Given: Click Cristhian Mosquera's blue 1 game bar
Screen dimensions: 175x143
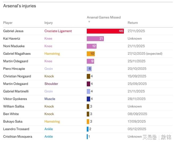Looking at the screenshot, I should [x=87, y=137].
